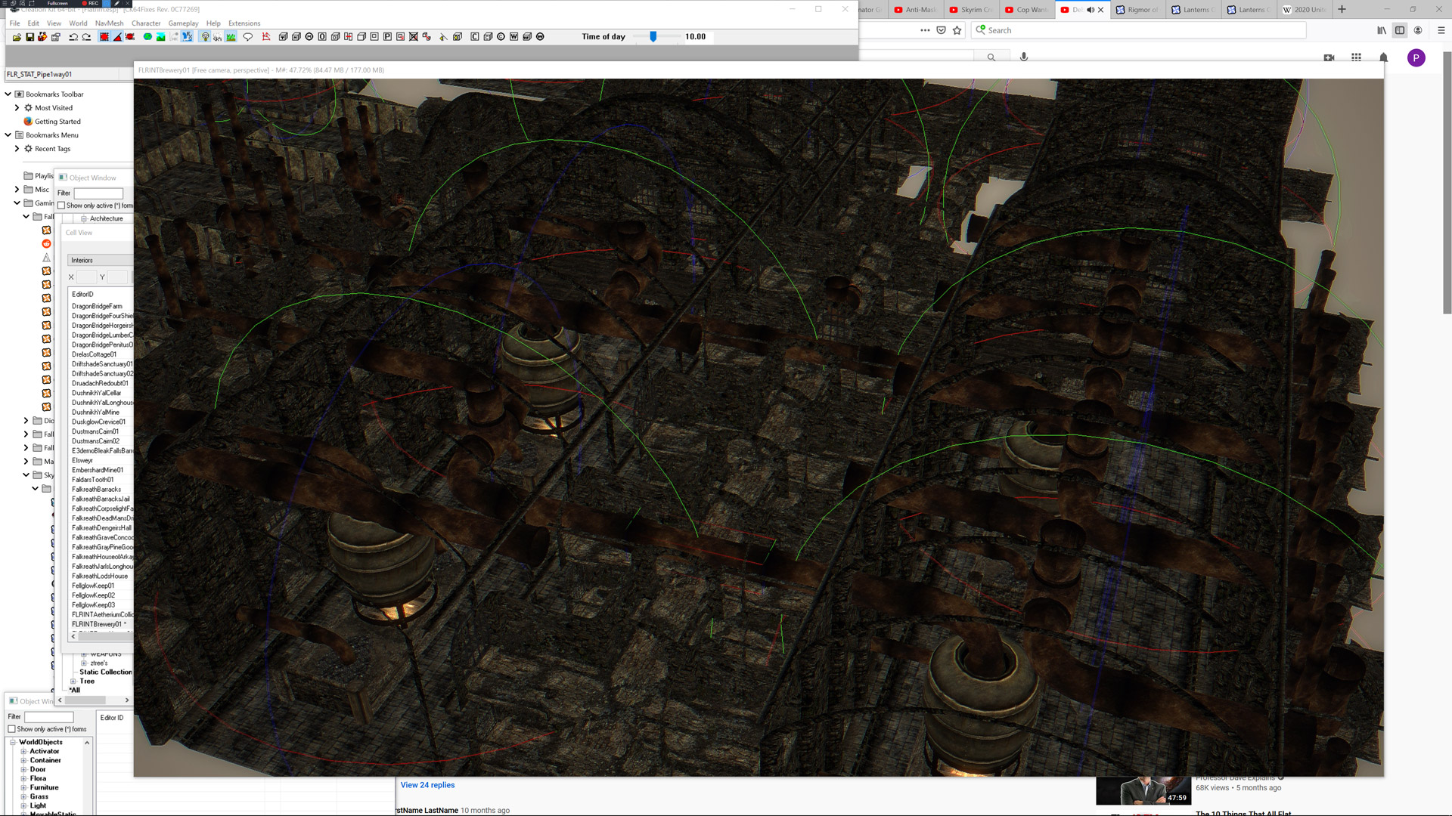Check 'Show only active forms' in Object Window
The image size is (1452, 816).
(x=61, y=206)
